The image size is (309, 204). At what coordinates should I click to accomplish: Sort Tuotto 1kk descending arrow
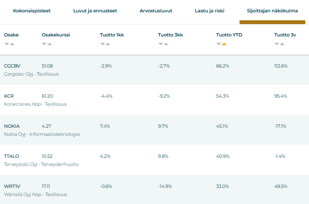(x=102, y=44)
